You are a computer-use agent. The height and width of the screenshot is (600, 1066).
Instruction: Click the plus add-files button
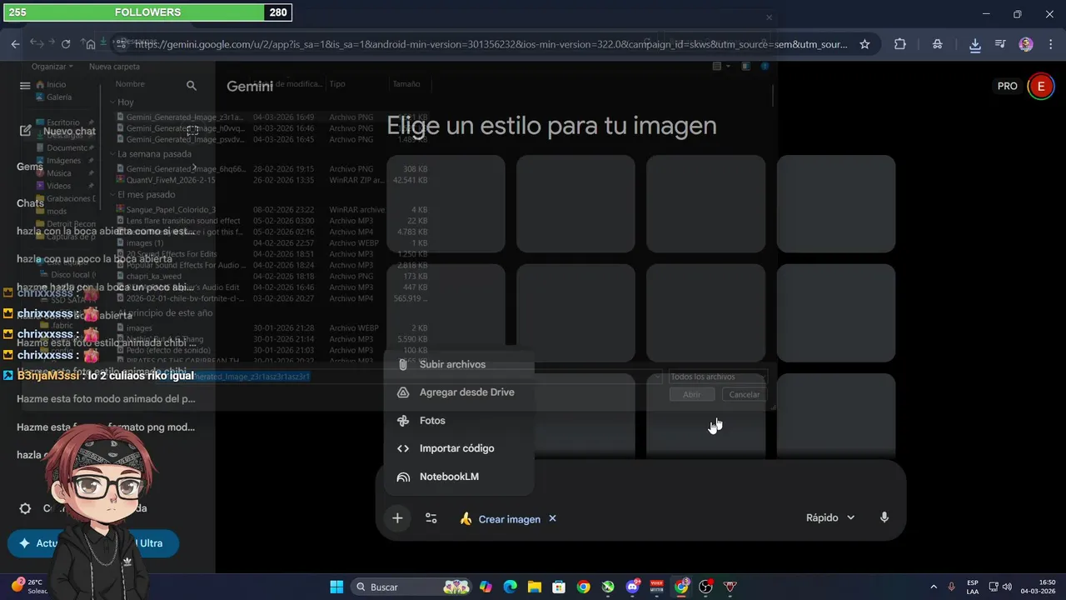pos(397,518)
